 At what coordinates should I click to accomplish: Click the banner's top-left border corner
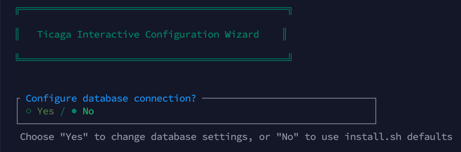point(17,10)
